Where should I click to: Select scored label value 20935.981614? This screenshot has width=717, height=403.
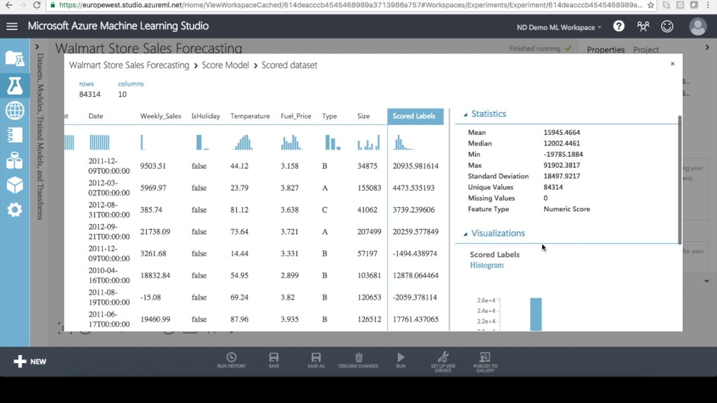pyautogui.click(x=416, y=166)
